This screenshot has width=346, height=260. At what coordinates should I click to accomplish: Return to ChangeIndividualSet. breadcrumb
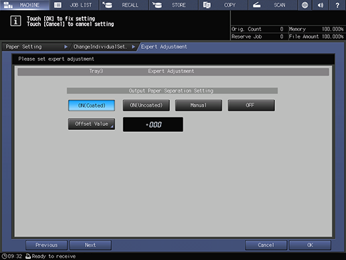[x=104, y=47]
